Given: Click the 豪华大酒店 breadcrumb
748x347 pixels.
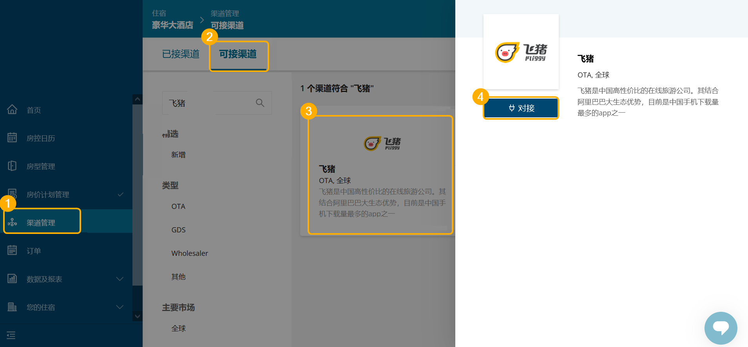Looking at the screenshot, I should (x=172, y=25).
